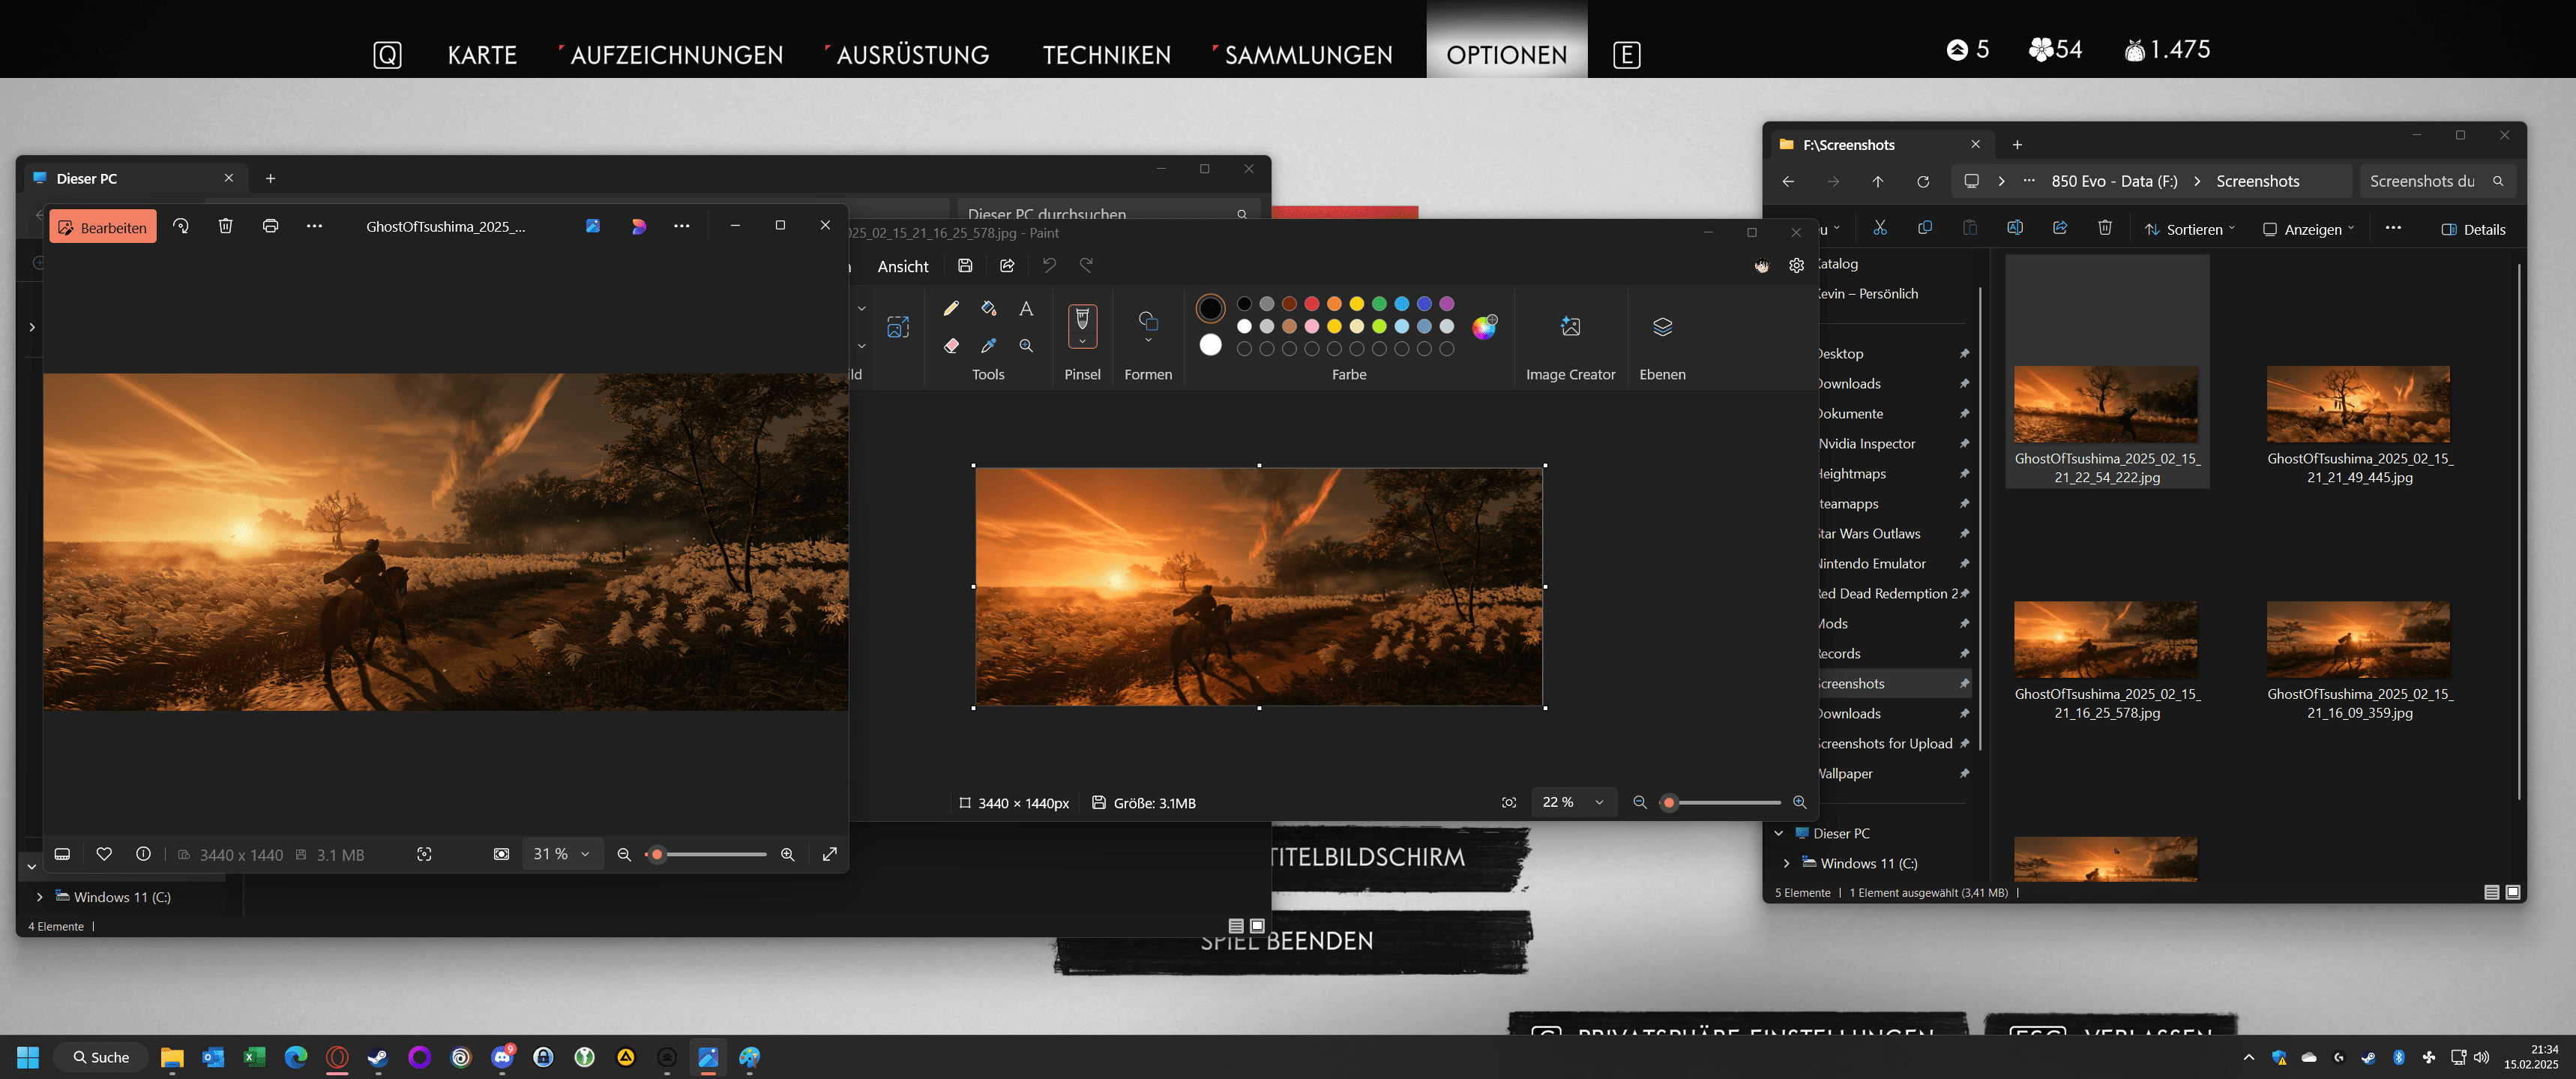Click the Screenshots durchsuchen search field
2576x1079 pixels.
[x=2437, y=181]
